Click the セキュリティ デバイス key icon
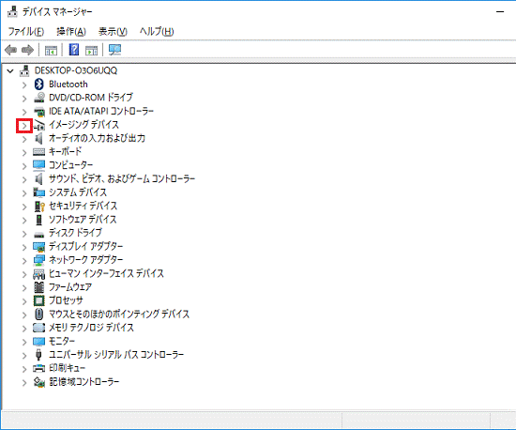The image size is (516, 430). pyautogui.click(x=39, y=207)
